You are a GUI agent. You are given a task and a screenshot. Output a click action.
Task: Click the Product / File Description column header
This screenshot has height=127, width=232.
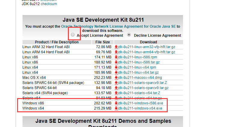(57, 42)
